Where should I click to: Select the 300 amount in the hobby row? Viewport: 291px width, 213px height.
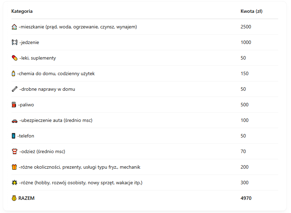tap(244, 183)
